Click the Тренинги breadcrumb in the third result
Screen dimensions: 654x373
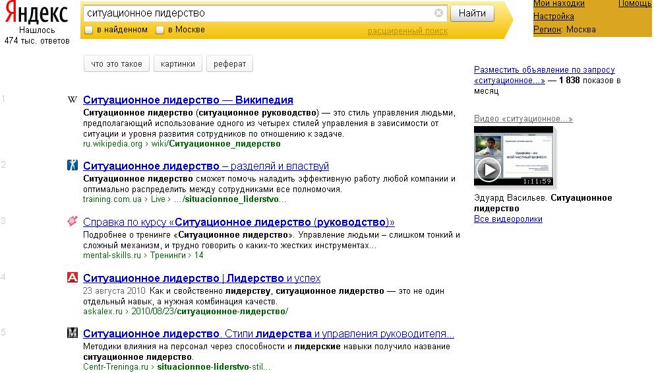[167, 255]
